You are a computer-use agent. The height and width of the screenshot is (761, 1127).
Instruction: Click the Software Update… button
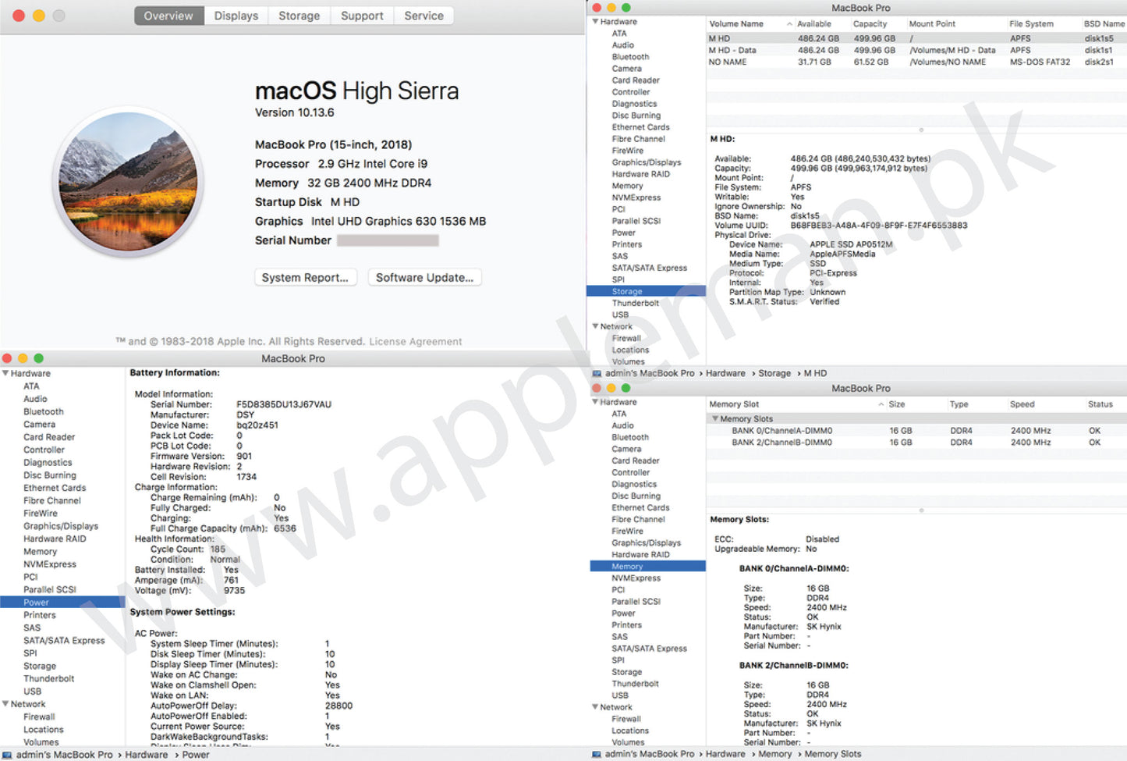click(425, 278)
